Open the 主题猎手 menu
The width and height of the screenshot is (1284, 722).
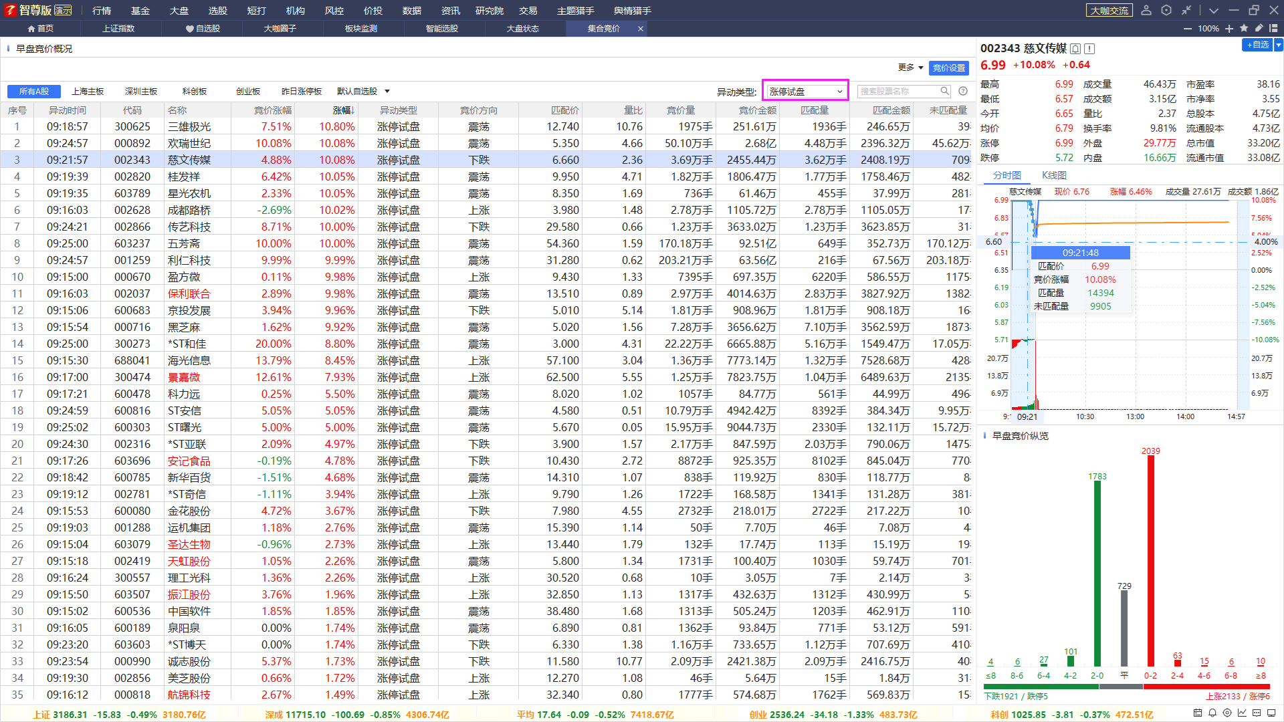pos(576,10)
